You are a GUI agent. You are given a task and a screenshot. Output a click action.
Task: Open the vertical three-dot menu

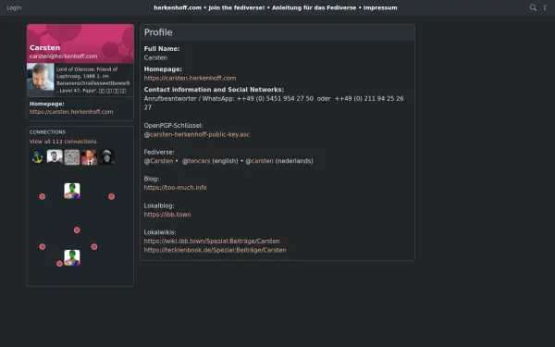coord(545,7)
